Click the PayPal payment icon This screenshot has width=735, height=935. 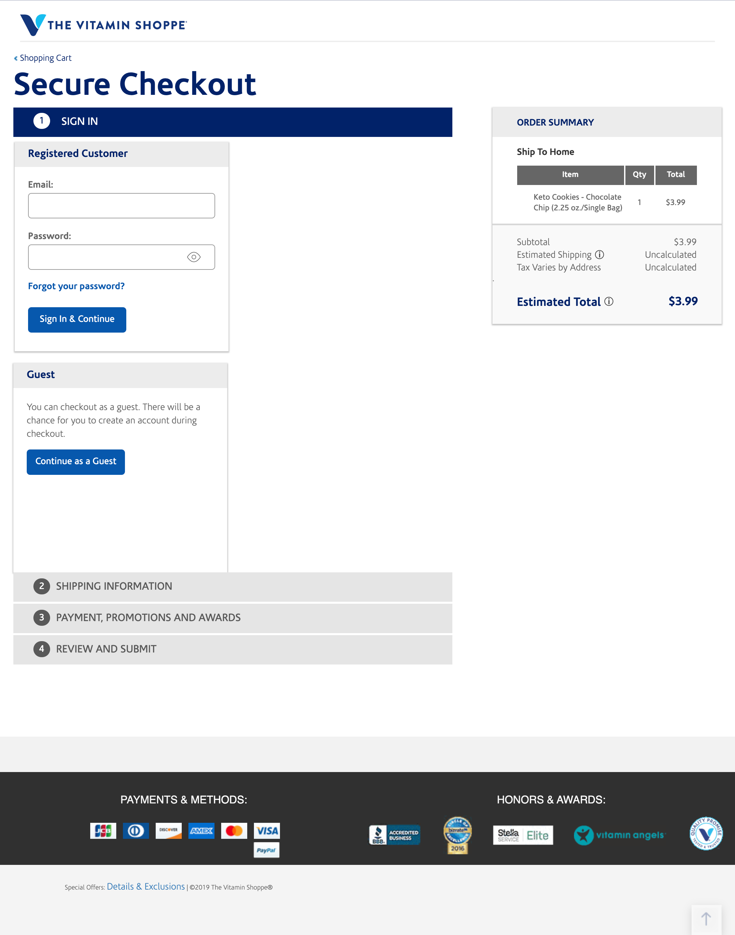click(x=266, y=850)
